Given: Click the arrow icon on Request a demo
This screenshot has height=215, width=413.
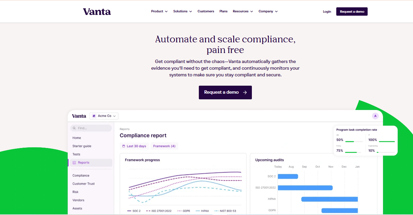Looking at the screenshot, I should point(245,92).
